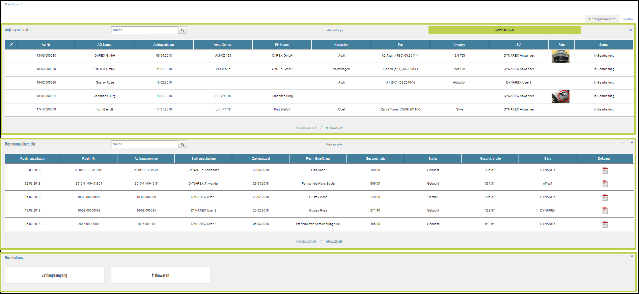Click the Rechnungsübersicht search magnifier icon

(183, 144)
